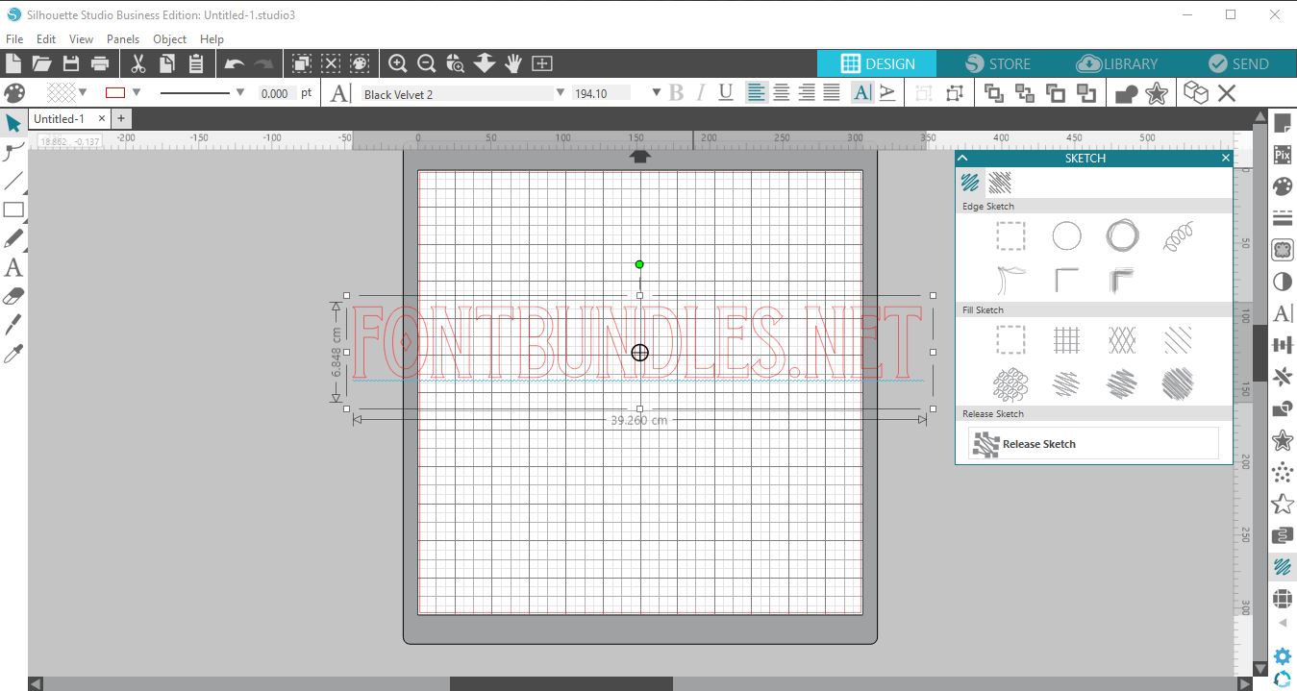Screen dimensions: 1297x691
Task: Click the New document icon
Action: click(x=13, y=63)
